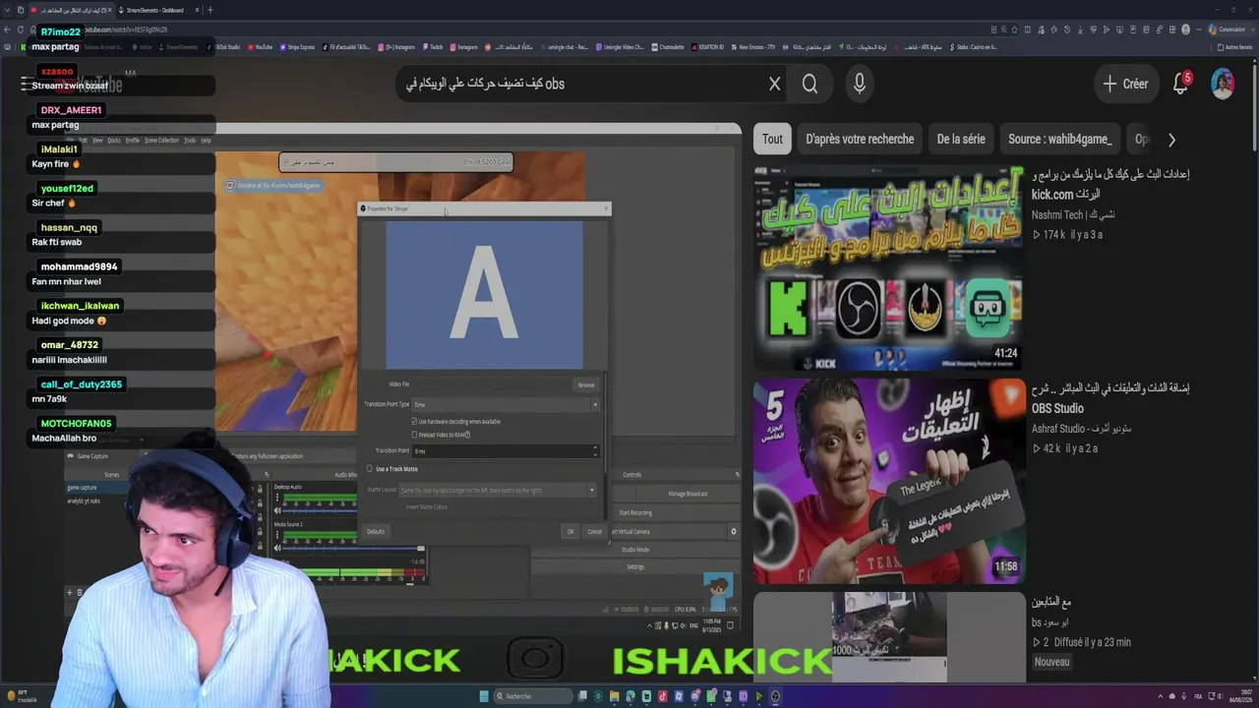Open File Explorer from the taskbar
The image size is (1259, 708).
(x=615, y=696)
